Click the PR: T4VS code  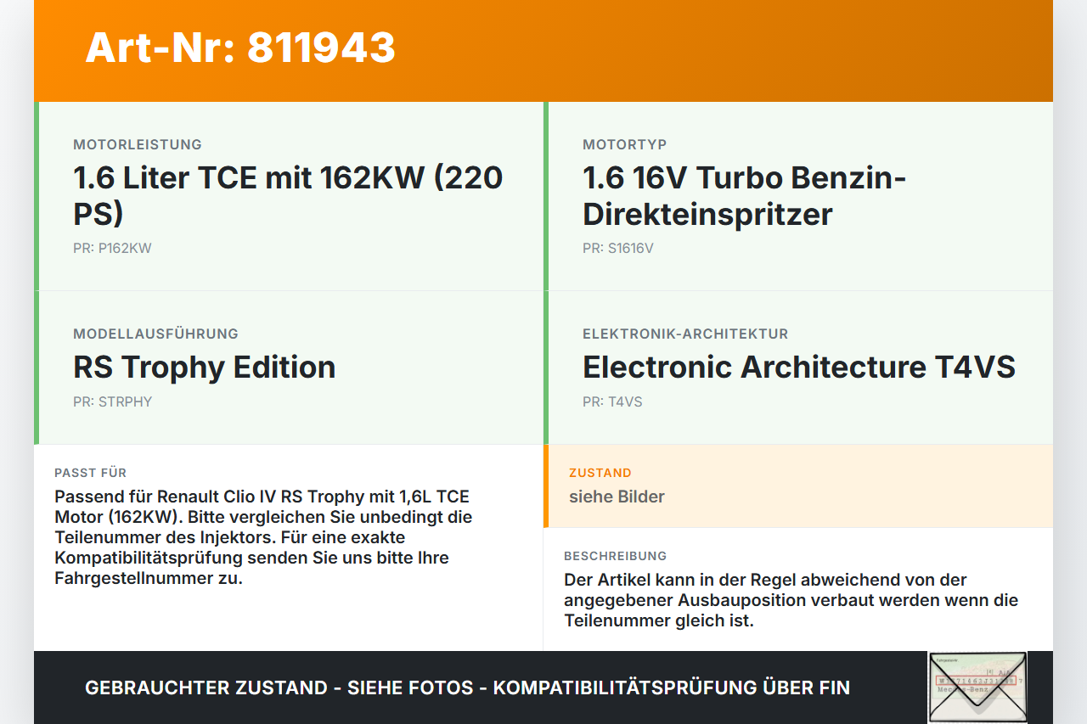tap(612, 401)
